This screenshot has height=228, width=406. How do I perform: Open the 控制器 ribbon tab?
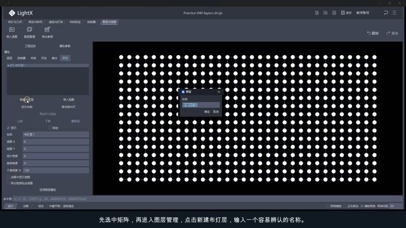[91, 22]
